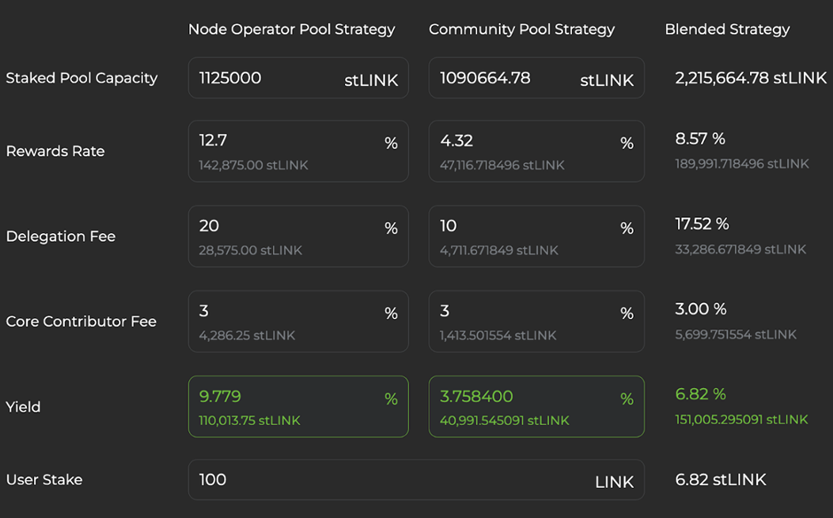Click the green Community Yield 3.758400 box

point(536,407)
